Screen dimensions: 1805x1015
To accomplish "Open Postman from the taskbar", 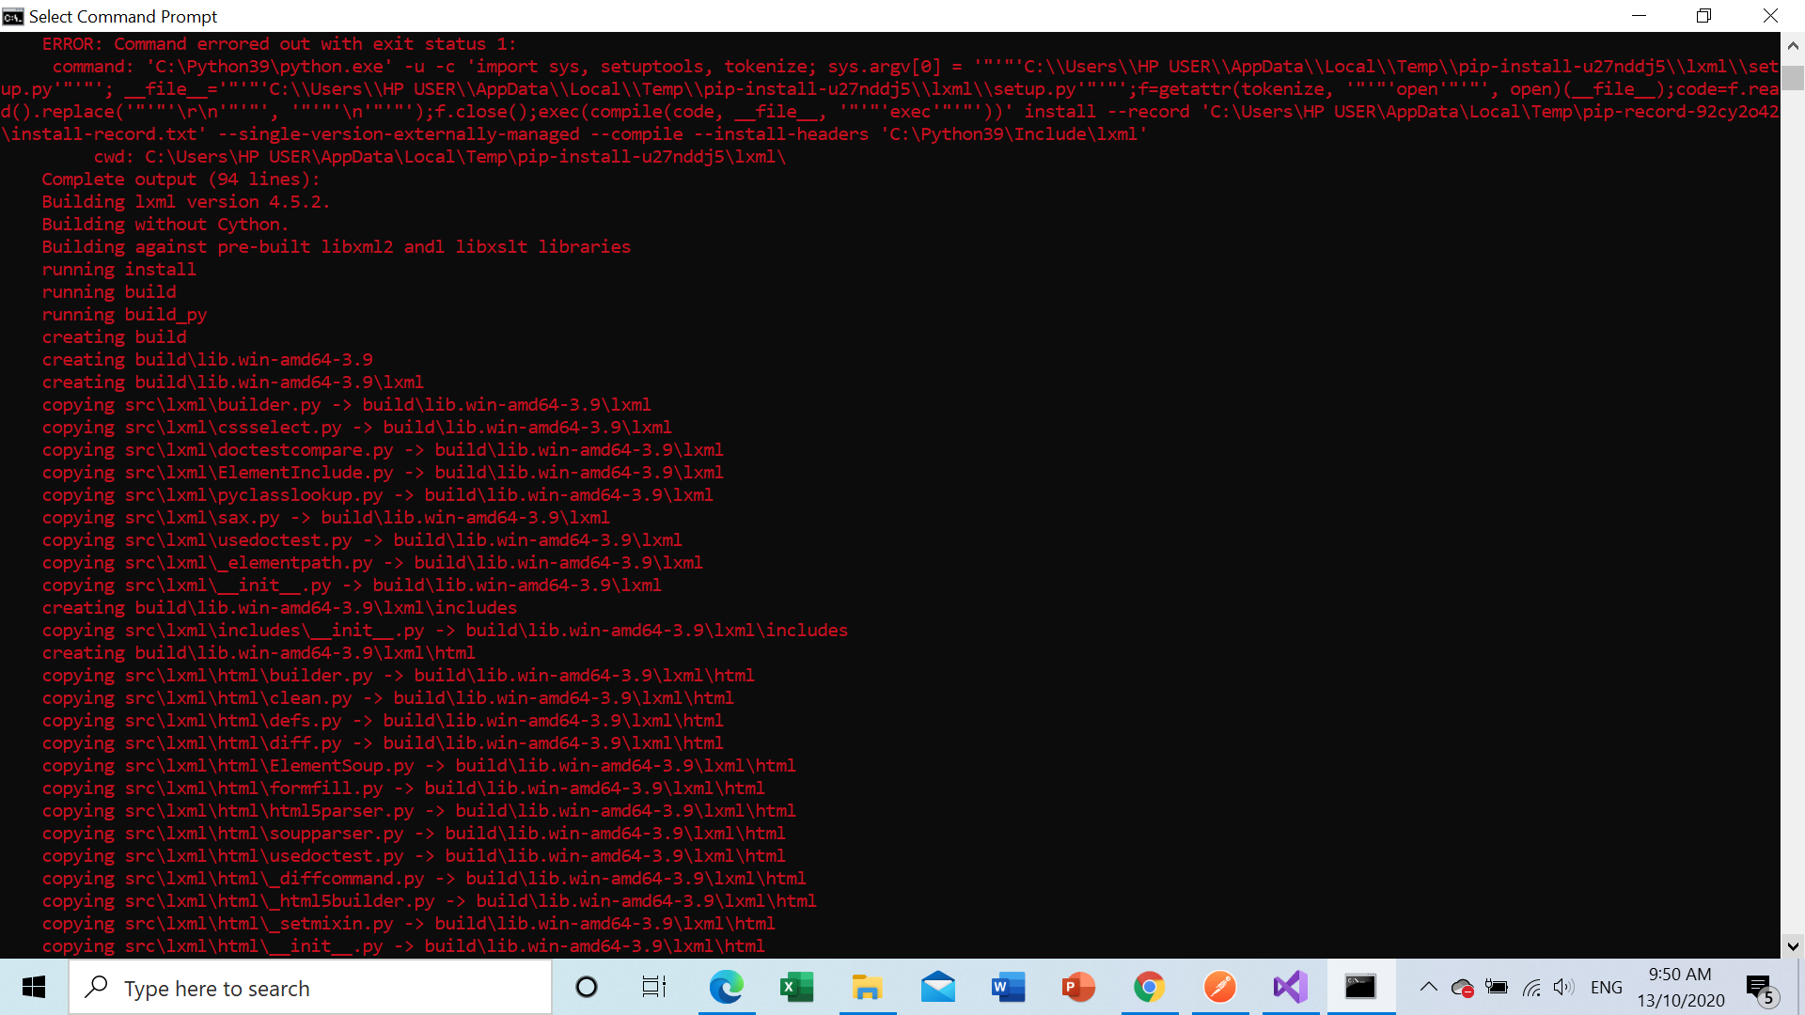I will [1219, 987].
